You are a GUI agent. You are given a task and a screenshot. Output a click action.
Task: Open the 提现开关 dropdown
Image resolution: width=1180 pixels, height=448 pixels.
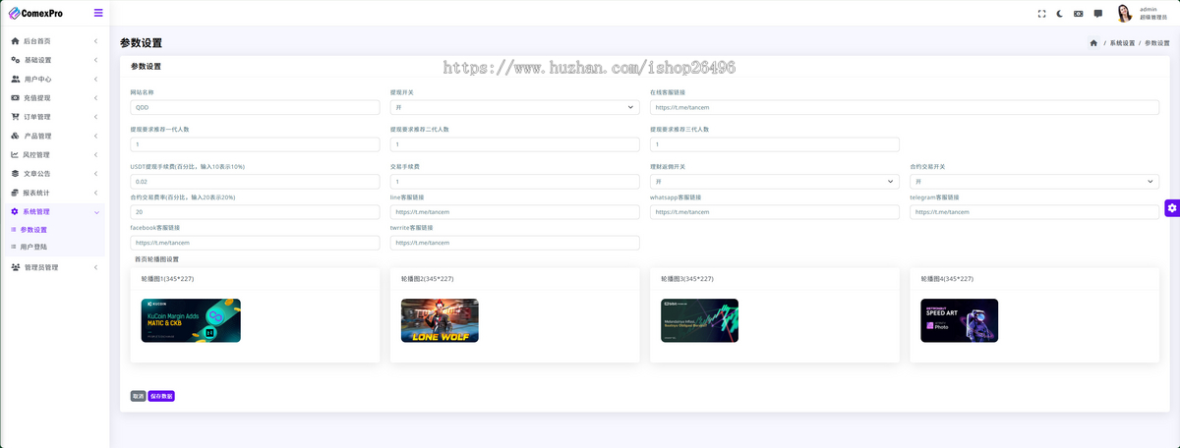[x=514, y=107]
